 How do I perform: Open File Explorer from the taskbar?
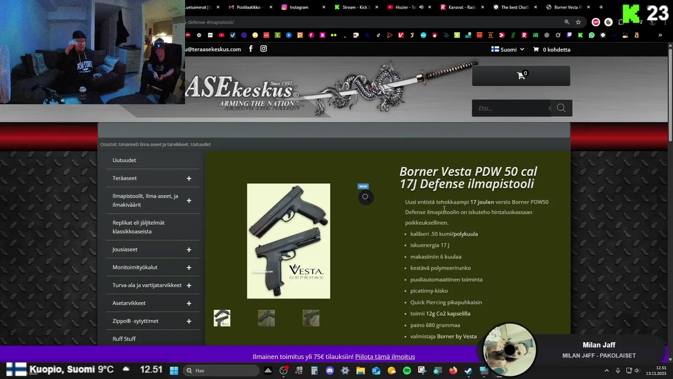[361, 371]
